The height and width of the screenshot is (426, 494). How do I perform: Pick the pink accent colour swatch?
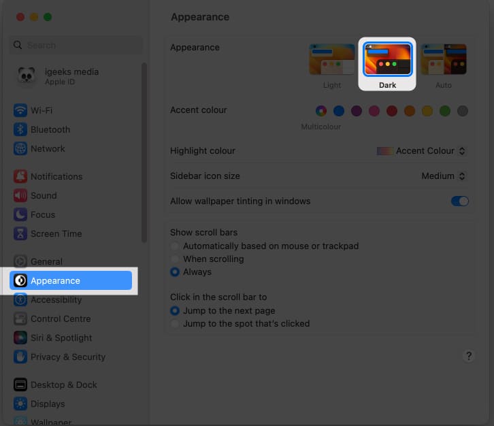coord(374,111)
